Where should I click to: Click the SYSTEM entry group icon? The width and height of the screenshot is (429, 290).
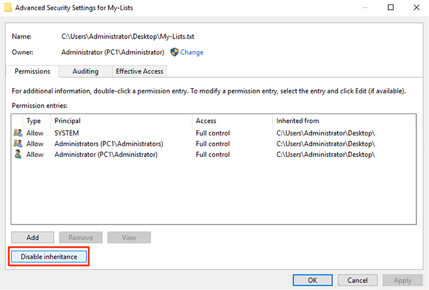point(17,133)
